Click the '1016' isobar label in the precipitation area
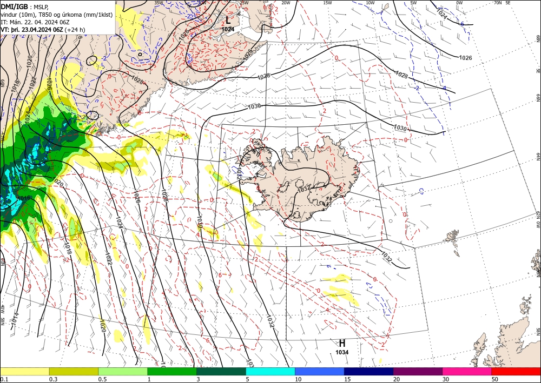This screenshot has height=383, width=541. pos(23,198)
